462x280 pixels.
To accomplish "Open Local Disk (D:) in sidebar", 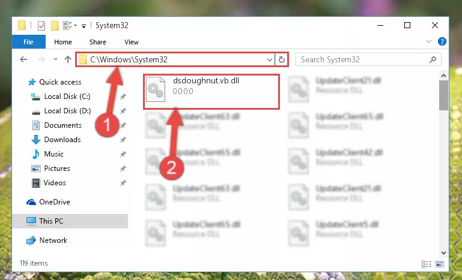I will (67, 111).
